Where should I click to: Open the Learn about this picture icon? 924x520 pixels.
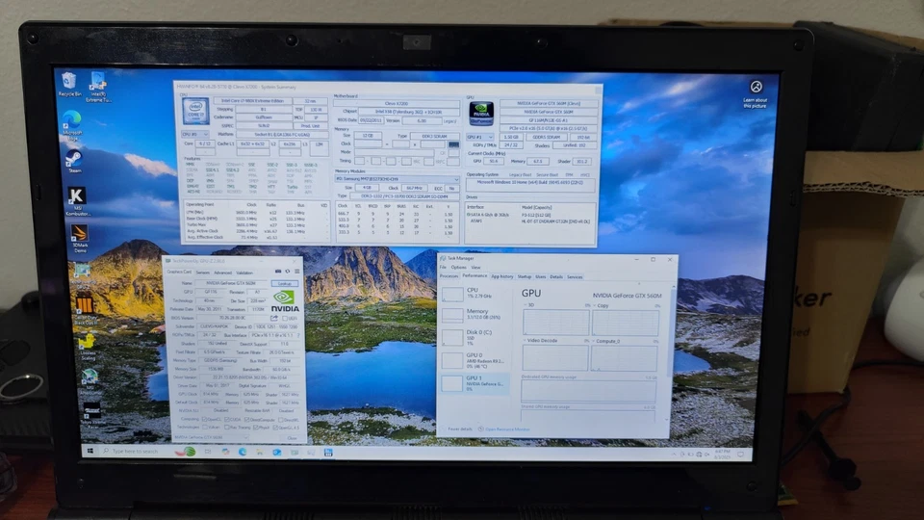pos(756,93)
